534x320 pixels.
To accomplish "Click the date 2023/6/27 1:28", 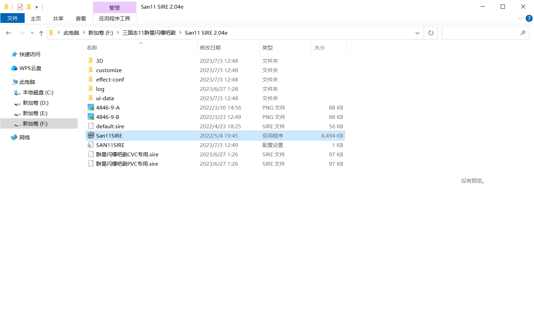I will [x=219, y=89].
